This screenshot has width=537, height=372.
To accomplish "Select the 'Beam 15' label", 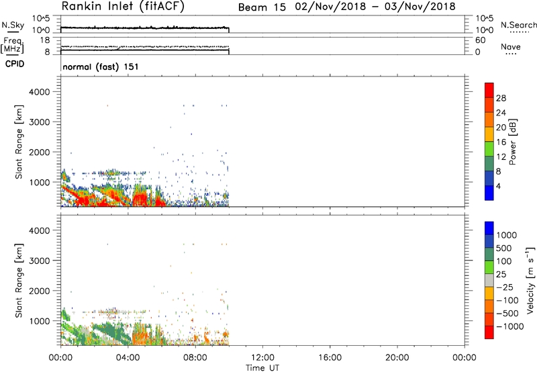I will click(x=262, y=7).
